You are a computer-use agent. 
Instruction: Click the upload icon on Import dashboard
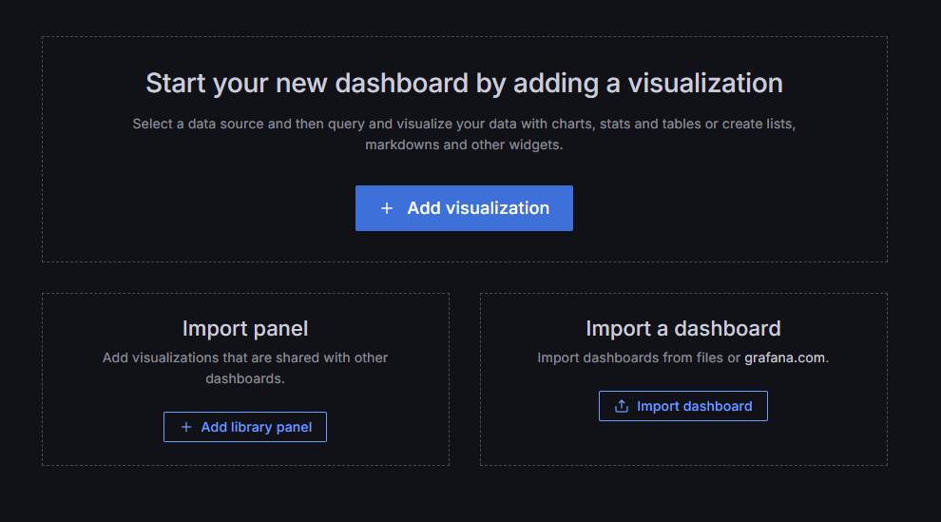click(x=622, y=406)
